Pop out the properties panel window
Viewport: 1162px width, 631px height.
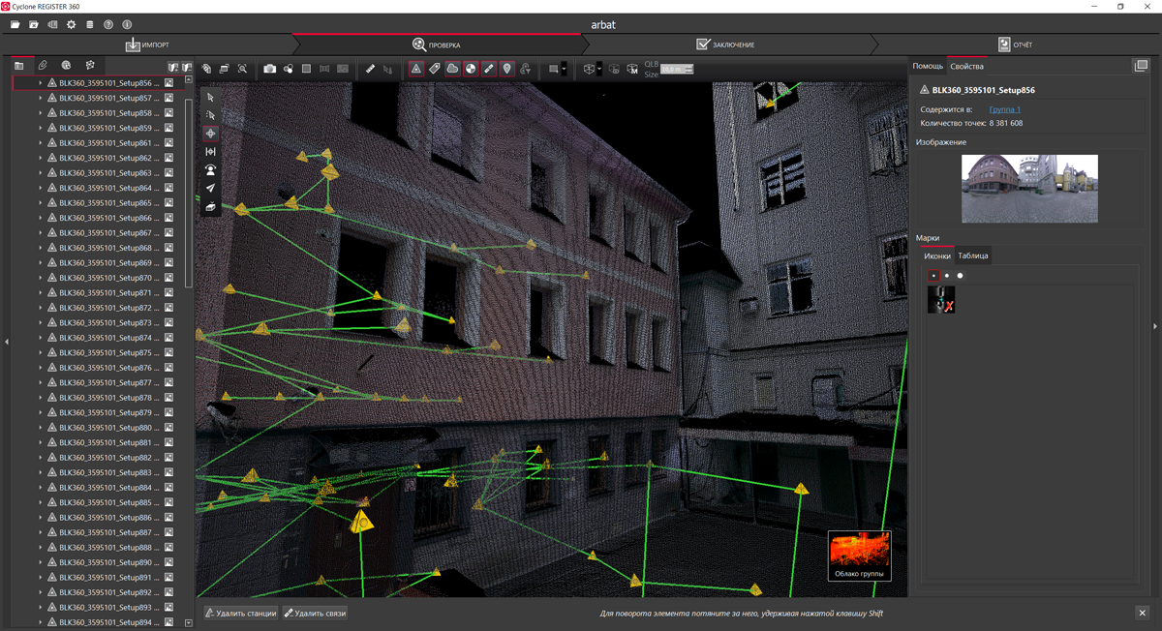pos(1141,66)
